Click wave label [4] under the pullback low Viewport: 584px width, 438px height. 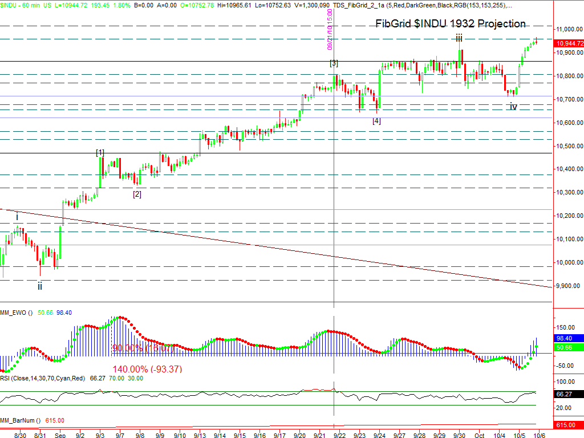tap(376, 121)
